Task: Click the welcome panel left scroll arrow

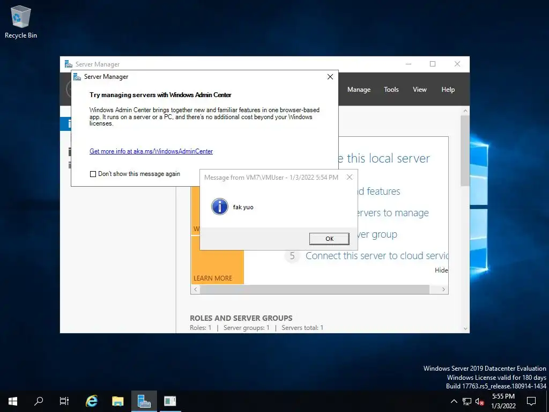Action: tap(196, 289)
